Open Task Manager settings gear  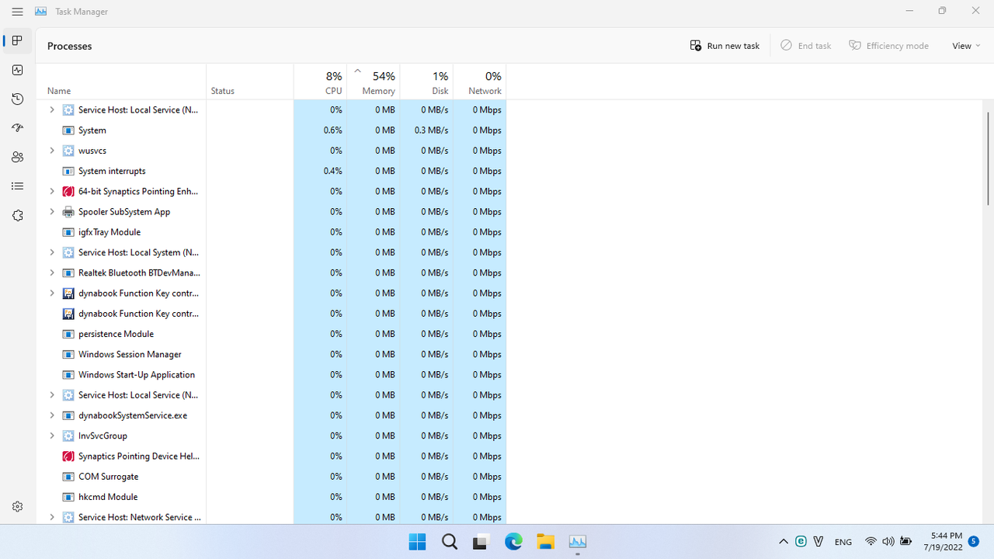click(x=17, y=506)
